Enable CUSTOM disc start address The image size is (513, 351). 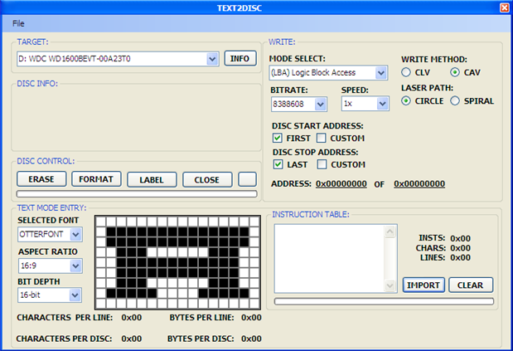[x=322, y=139]
